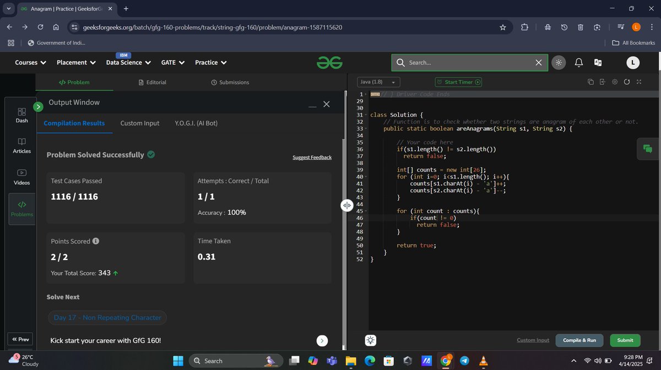Viewport: 661px width, 370px height.
Task: Click the GeeksforGeeks logo
Action: [x=329, y=63]
